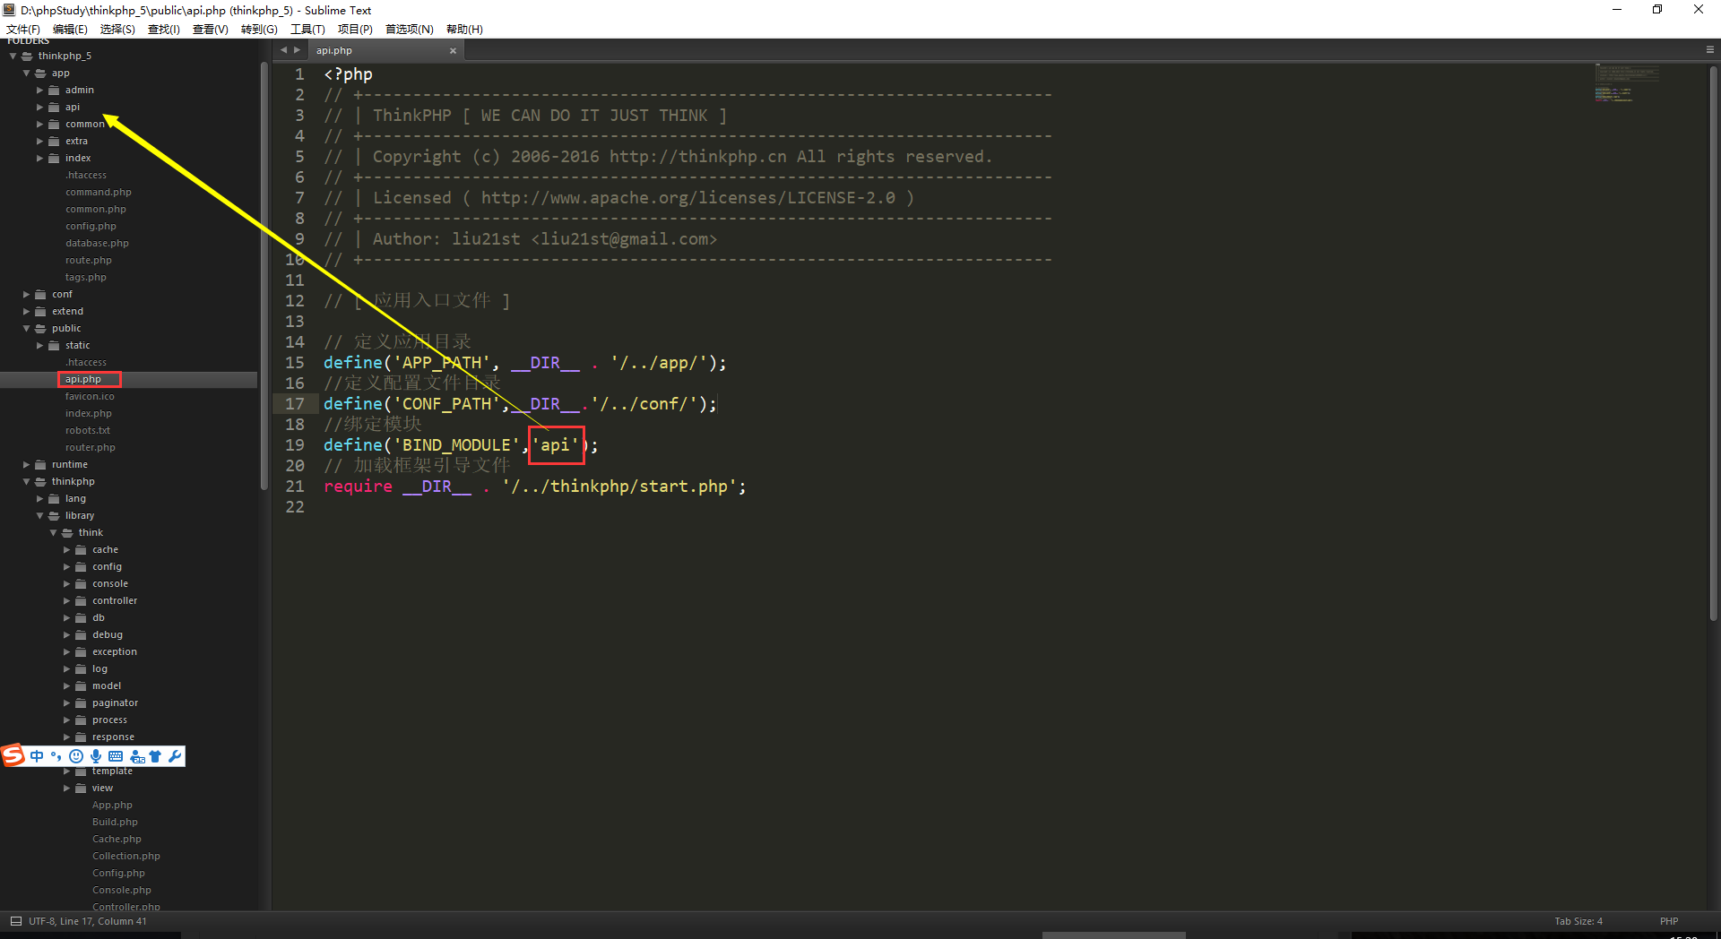Open the Sogou soft keyboard icon
This screenshot has width=1721, height=939.
(116, 756)
